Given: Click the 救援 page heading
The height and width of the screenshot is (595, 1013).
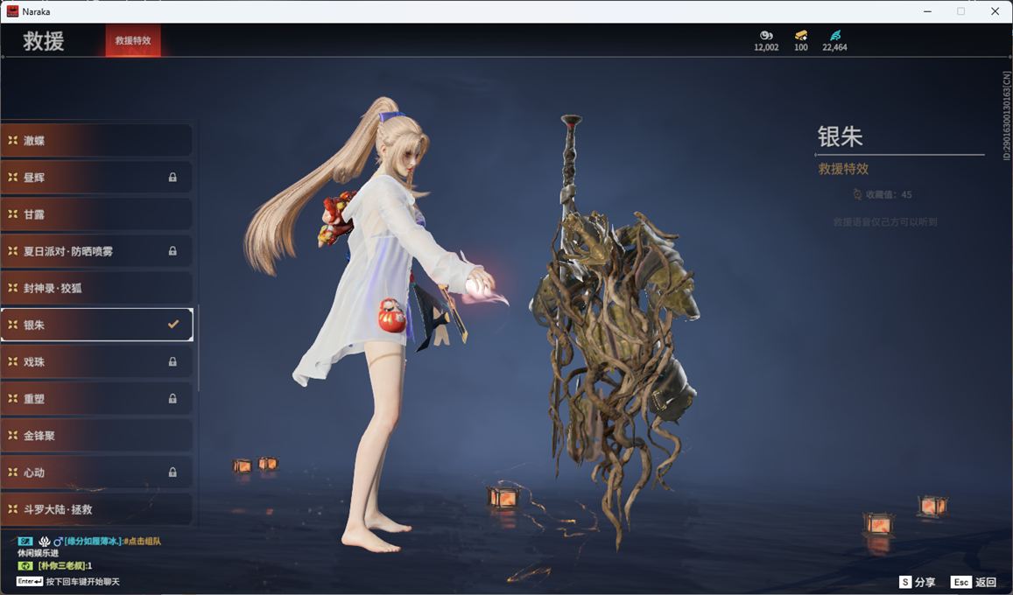Looking at the screenshot, I should click(x=43, y=40).
